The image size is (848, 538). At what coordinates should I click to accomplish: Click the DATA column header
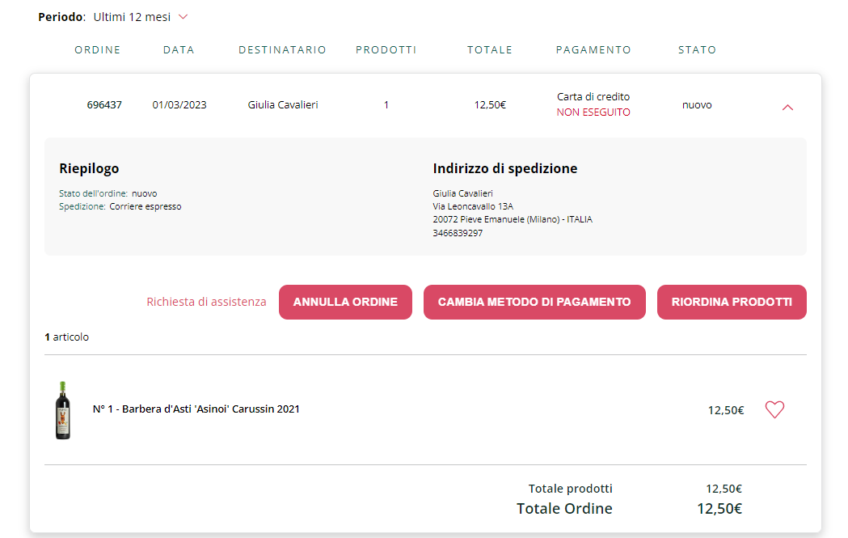[179, 50]
